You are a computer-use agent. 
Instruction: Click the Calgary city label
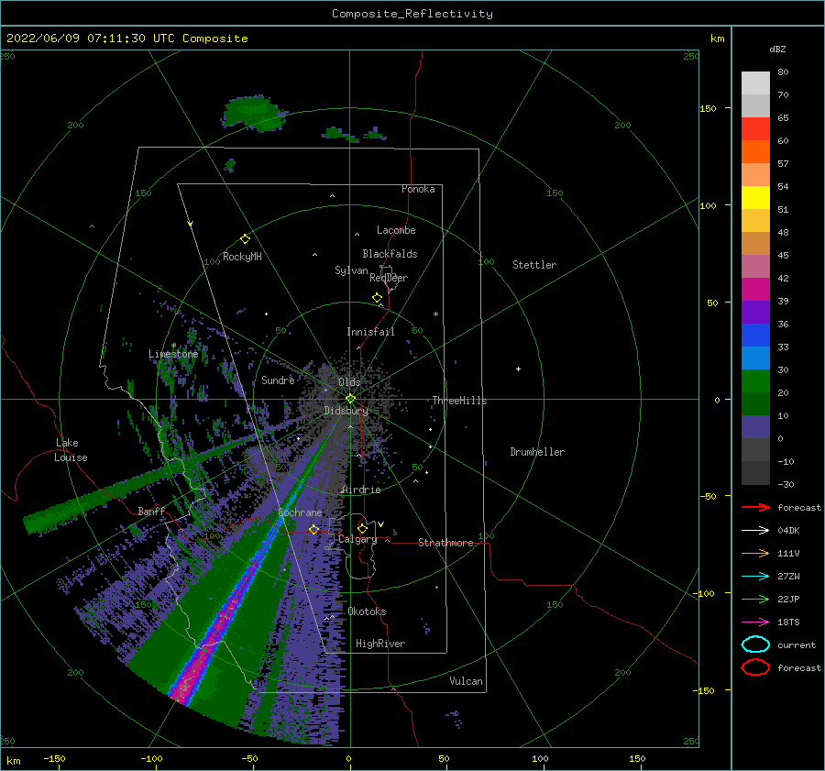pos(357,539)
